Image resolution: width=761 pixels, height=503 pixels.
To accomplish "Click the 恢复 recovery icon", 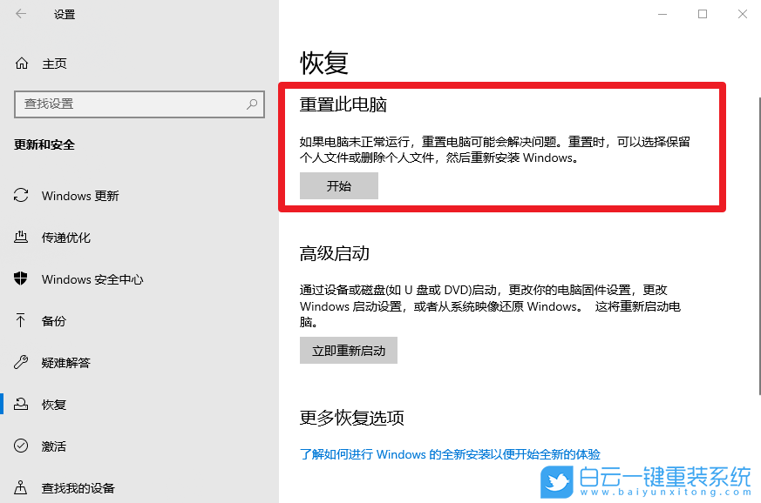I will coord(19,404).
